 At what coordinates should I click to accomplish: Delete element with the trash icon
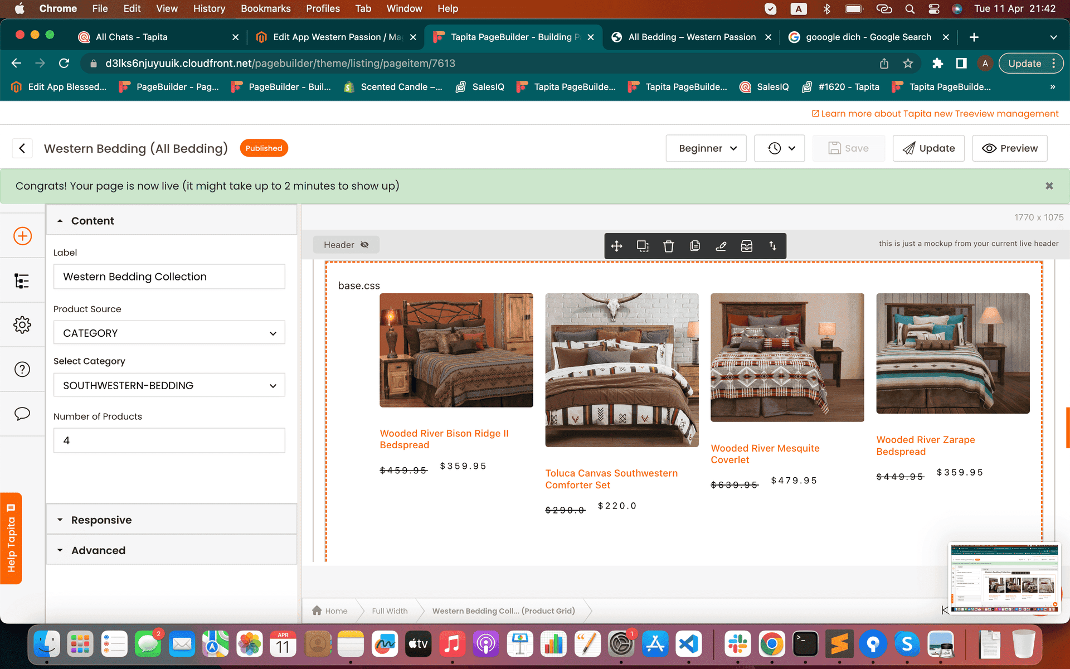[669, 246]
